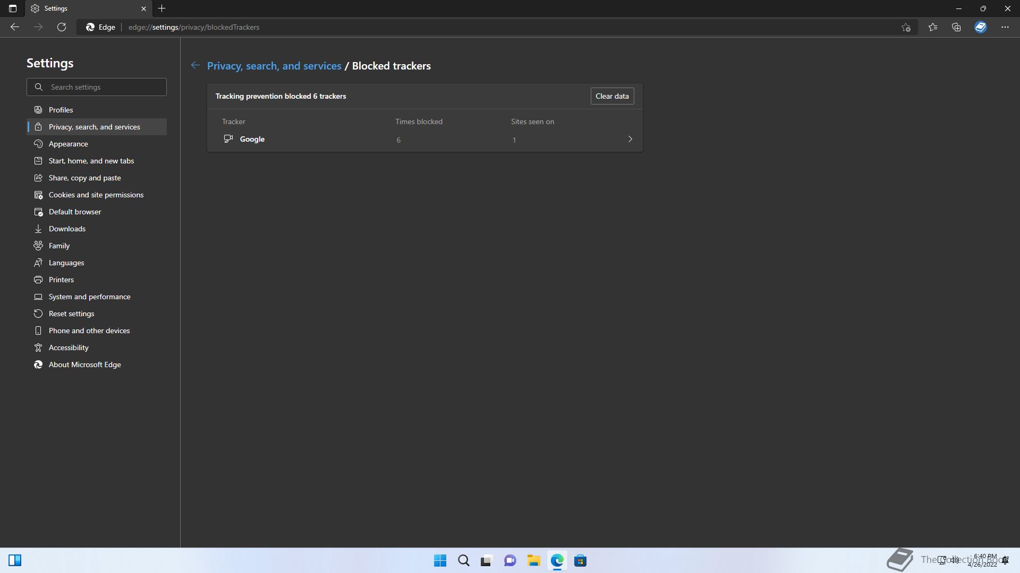The image size is (1020, 573).
Task: Click the address bar URL
Action: [x=194, y=27]
